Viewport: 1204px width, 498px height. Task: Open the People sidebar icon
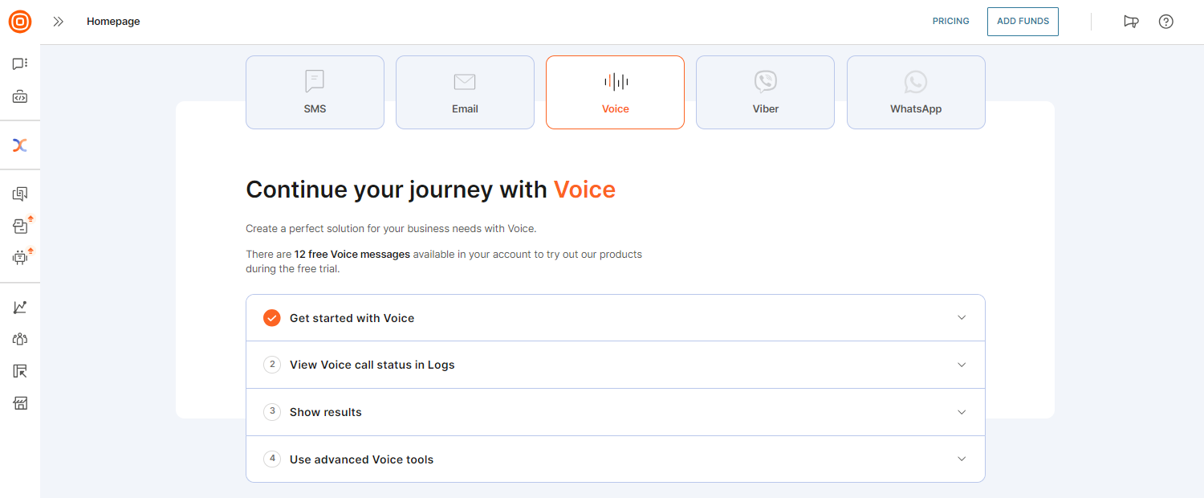(x=20, y=339)
